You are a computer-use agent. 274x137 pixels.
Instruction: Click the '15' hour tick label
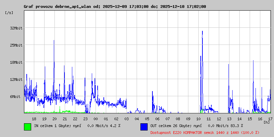pos(250,119)
